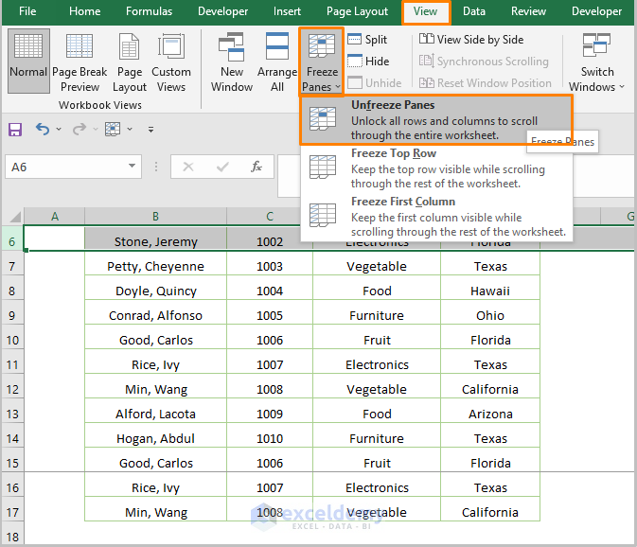Select row 7 header

[12, 267]
